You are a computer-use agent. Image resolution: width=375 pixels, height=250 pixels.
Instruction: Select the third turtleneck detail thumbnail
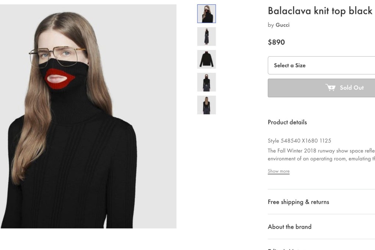click(207, 59)
